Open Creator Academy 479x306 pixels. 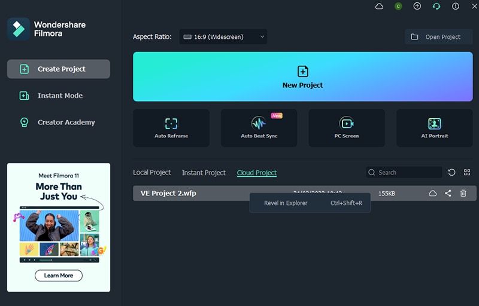[59, 122]
